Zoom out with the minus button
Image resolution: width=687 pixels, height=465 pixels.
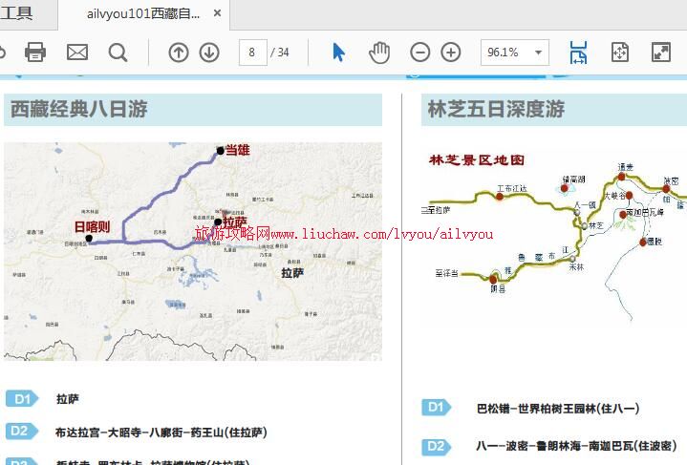point(419,53)
